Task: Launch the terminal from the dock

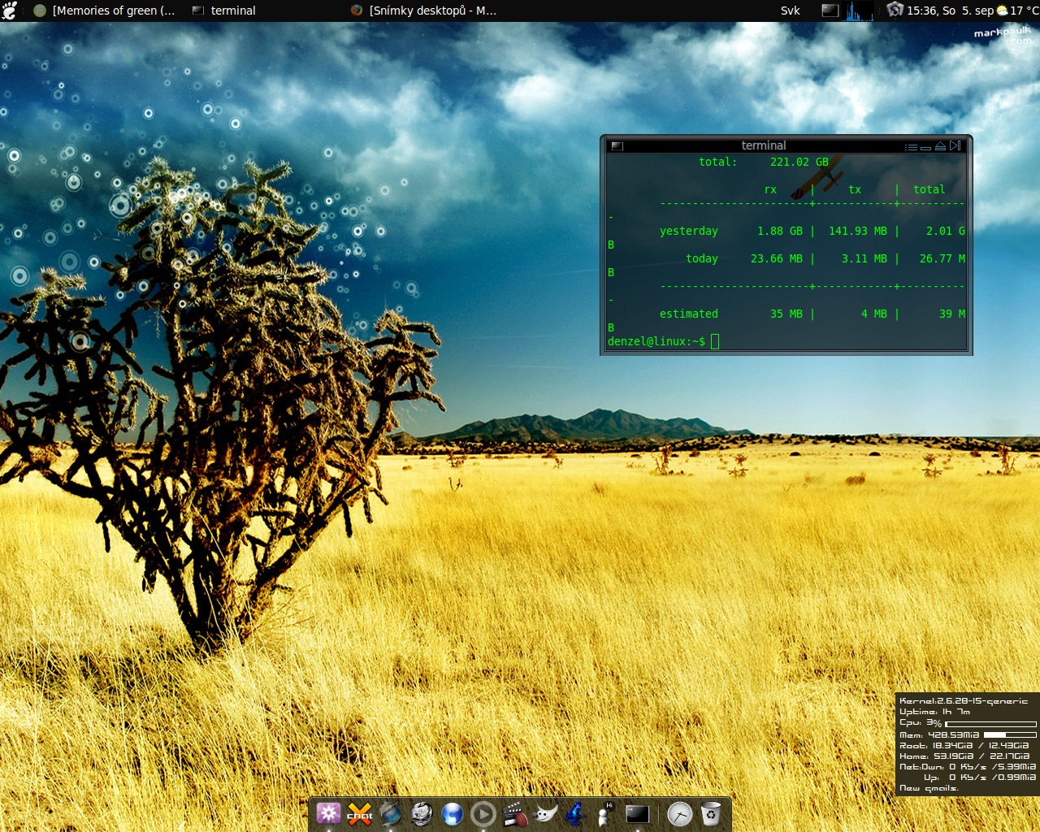Action: pyautogui.click(x=638, y=813)
